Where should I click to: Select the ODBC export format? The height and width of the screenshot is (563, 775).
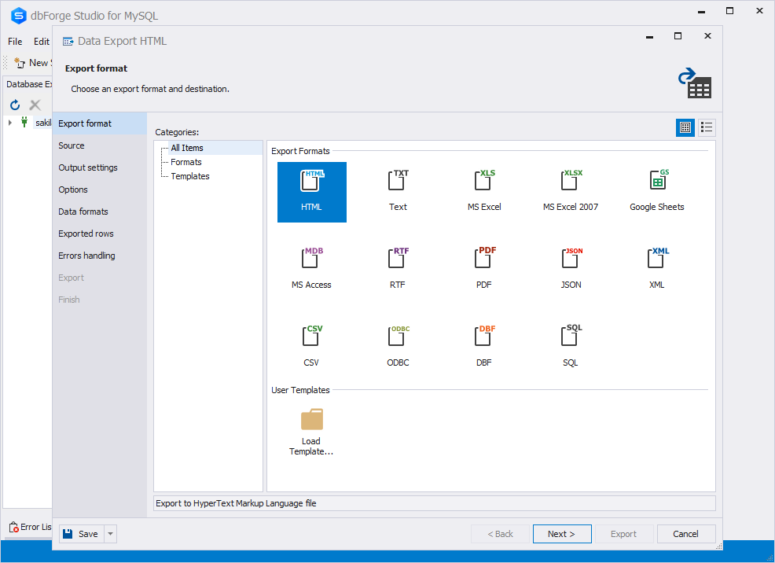(x=398, y=347)
